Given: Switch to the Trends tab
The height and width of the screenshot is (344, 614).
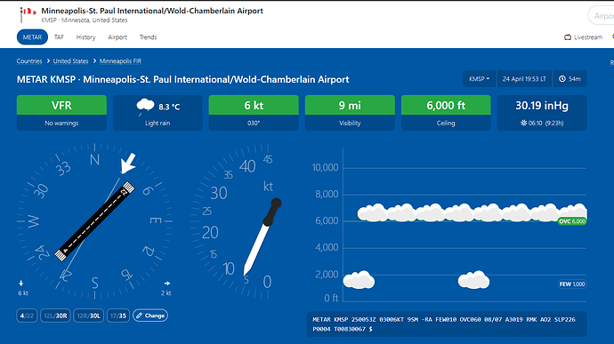Looking at the screenshot, I should pyautogui.click(x=148, y=37).
